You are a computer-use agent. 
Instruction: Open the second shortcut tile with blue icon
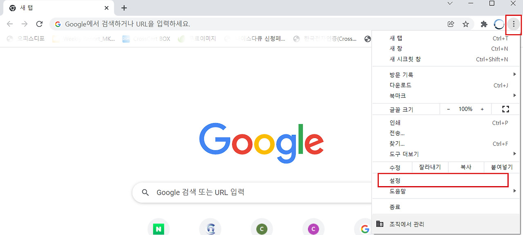tap(210, 229)
